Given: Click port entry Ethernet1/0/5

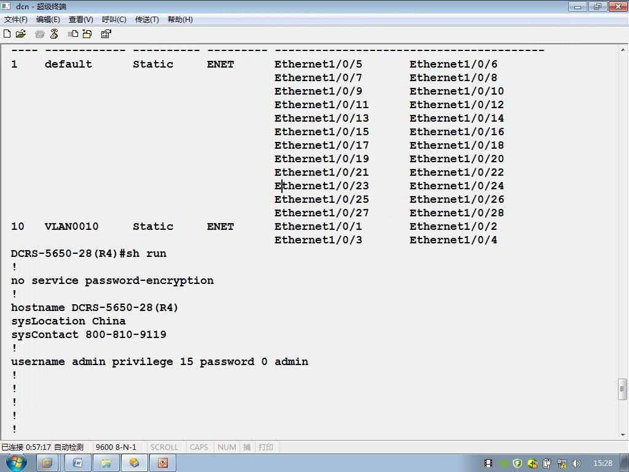Looking at the screenshot, I should coord(318,64).
